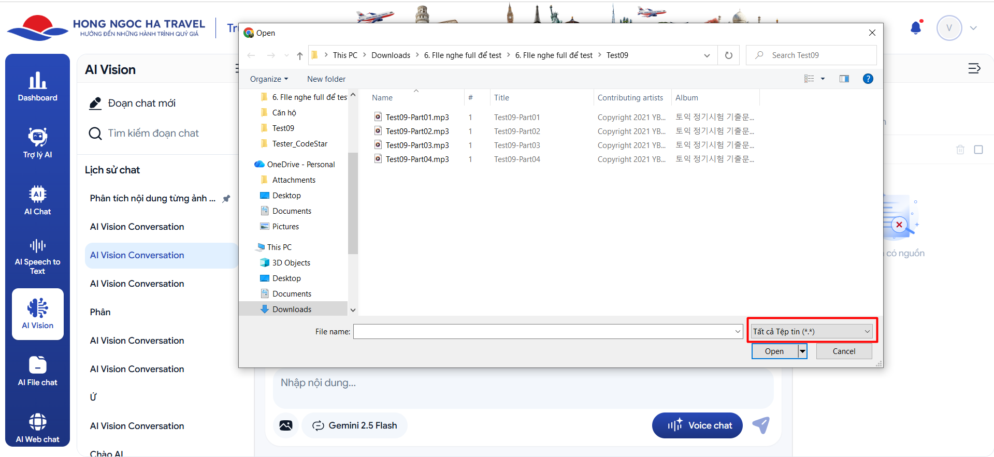The width and height of the screenshot is (994, 457).
Task: Click the Help icon in the file dialog
Action: pos(868,79)
